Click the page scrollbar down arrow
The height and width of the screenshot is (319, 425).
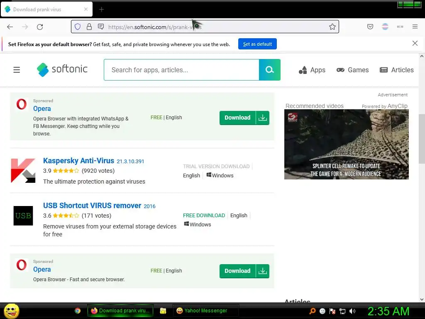[x=422, y=299]
